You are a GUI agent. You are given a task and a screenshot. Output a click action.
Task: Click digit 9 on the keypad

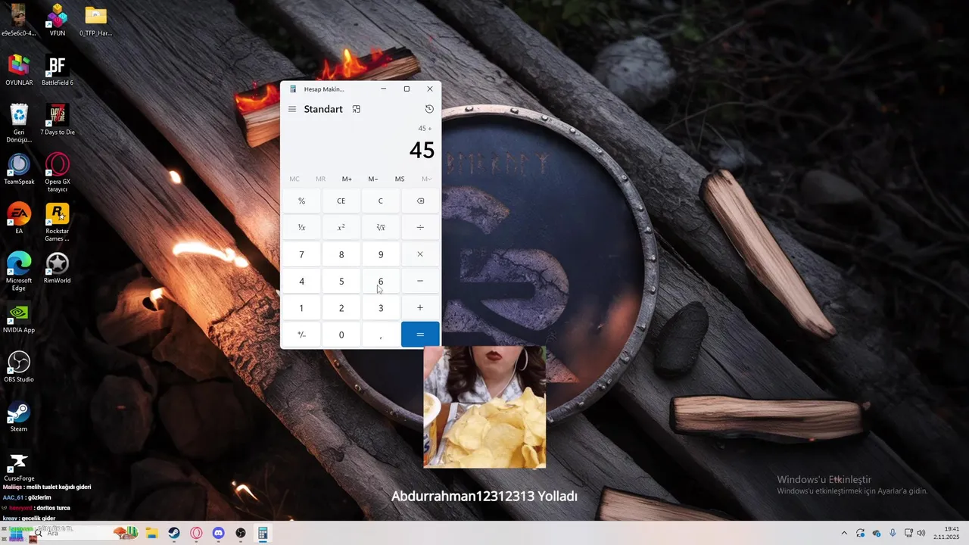(381, 254)
